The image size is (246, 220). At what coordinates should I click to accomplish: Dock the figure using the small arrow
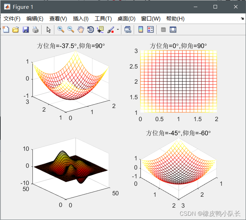tap(242, 19)
